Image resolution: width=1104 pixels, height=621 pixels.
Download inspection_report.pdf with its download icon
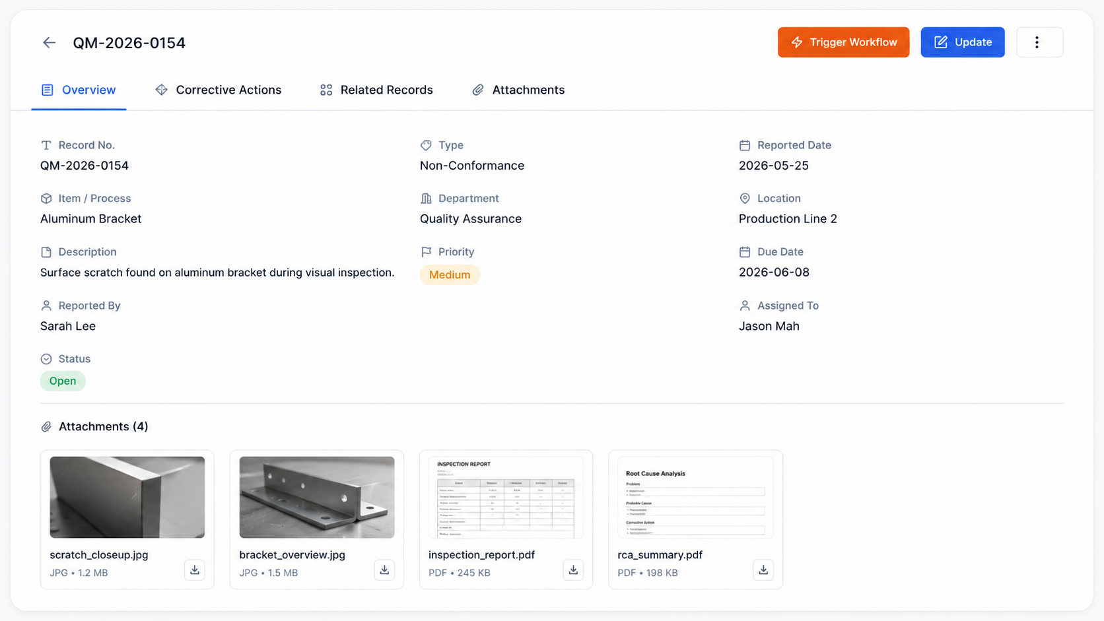click(x=573, y=570)
